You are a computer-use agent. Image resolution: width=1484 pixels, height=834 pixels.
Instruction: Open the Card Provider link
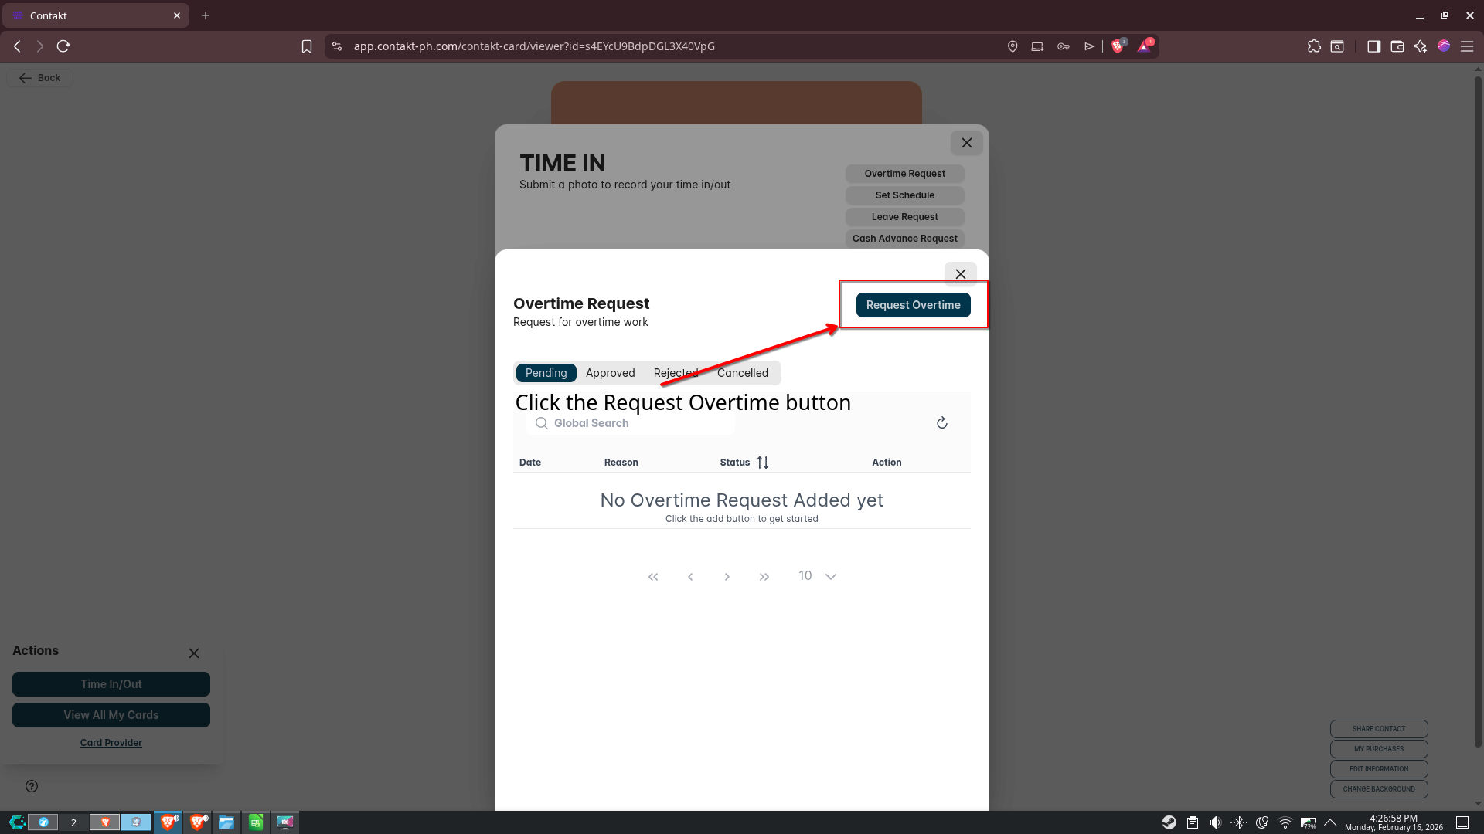[111, 743]
